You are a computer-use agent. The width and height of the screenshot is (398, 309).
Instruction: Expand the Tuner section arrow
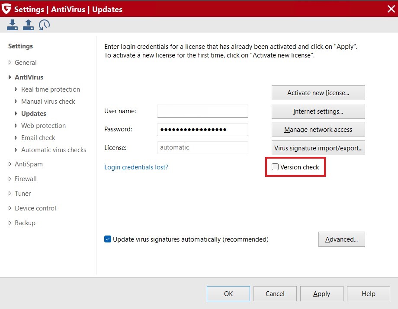pyautogui.click(x=10, y=194)
